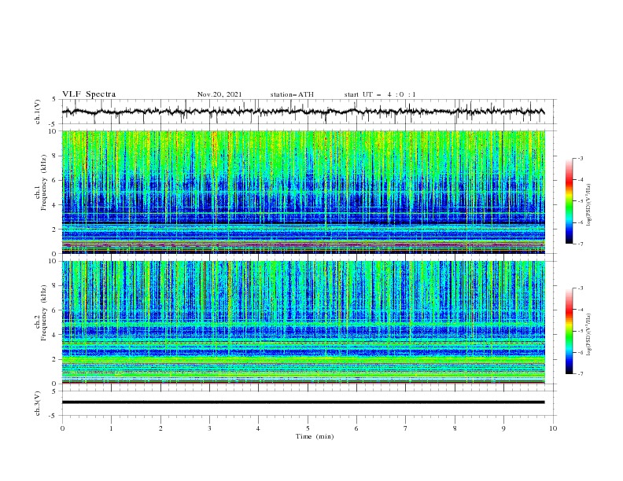The image size is (623, 481).
Task: Click the '-7' label on the ch.2 color bar
Action: tap(580, 374)
